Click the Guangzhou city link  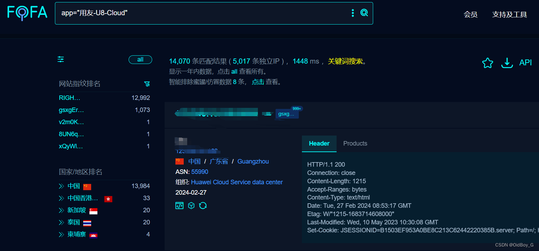253,161
